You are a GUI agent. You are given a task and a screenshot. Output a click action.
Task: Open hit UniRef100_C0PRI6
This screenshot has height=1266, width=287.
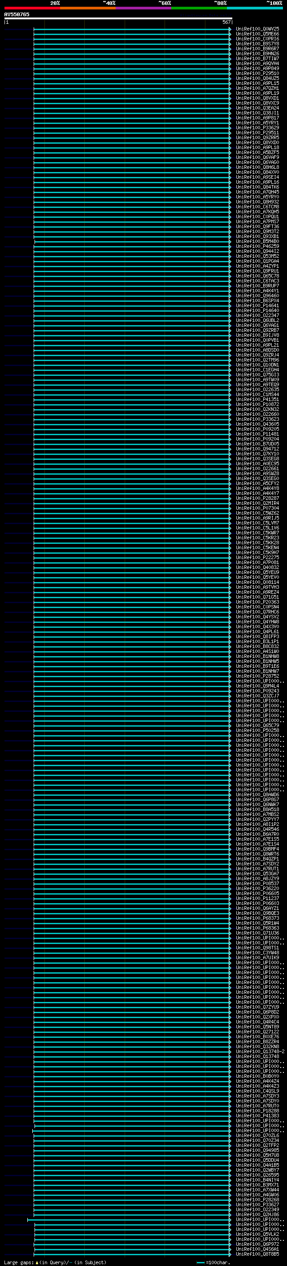coord(257,39)
